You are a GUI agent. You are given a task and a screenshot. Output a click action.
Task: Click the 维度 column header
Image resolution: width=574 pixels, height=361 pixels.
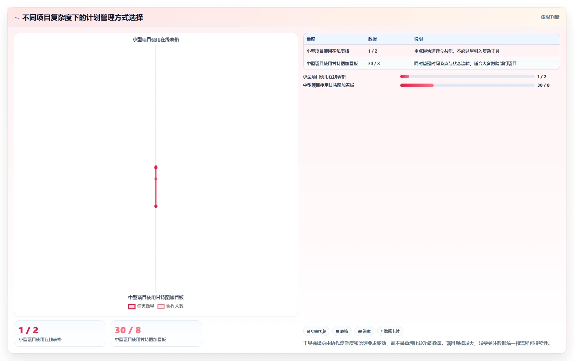pyautogui.click(x=311, y=39)
